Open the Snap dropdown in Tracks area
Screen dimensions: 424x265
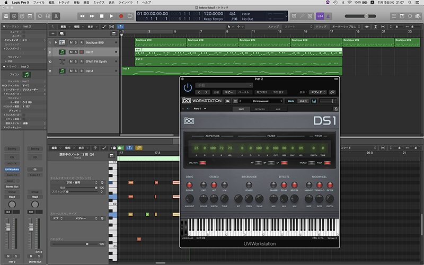pos(298,27)
